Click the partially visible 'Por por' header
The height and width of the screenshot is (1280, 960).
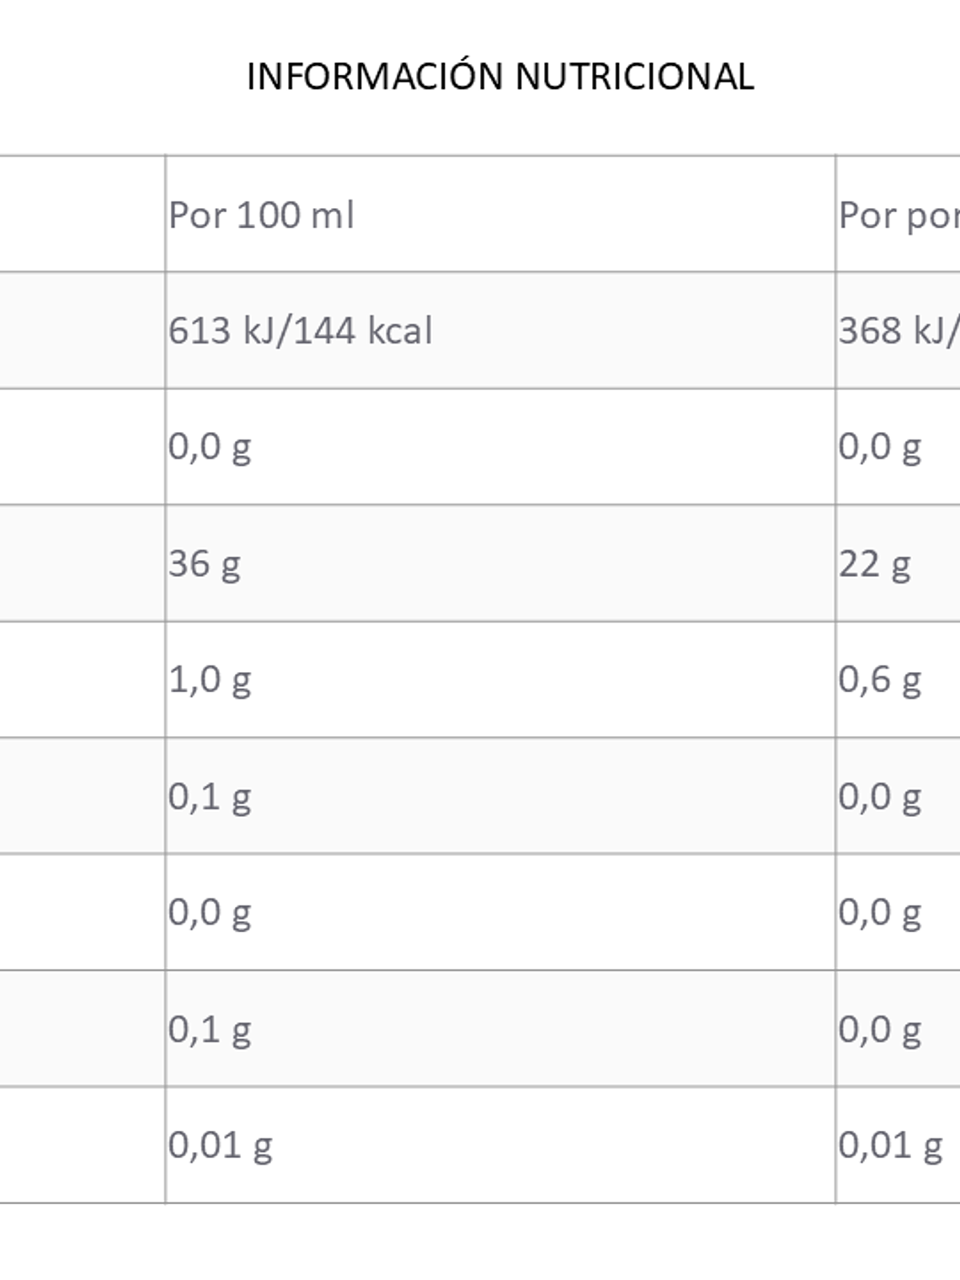click(898, 216)
